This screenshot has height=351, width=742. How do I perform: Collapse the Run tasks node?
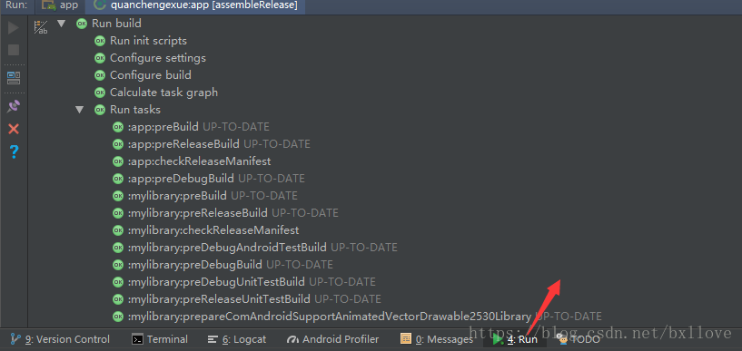[x=79, y=110]
